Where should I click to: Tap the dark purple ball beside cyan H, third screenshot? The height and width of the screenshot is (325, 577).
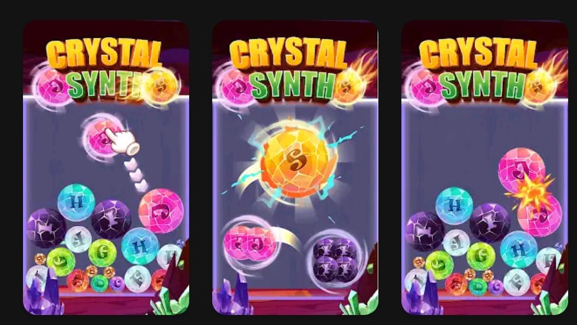point(489,223)
